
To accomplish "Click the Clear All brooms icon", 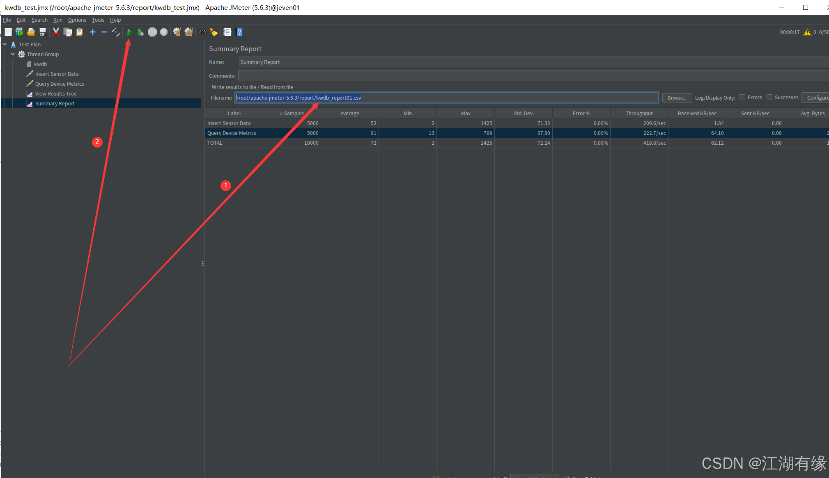I will click(188, 32).
